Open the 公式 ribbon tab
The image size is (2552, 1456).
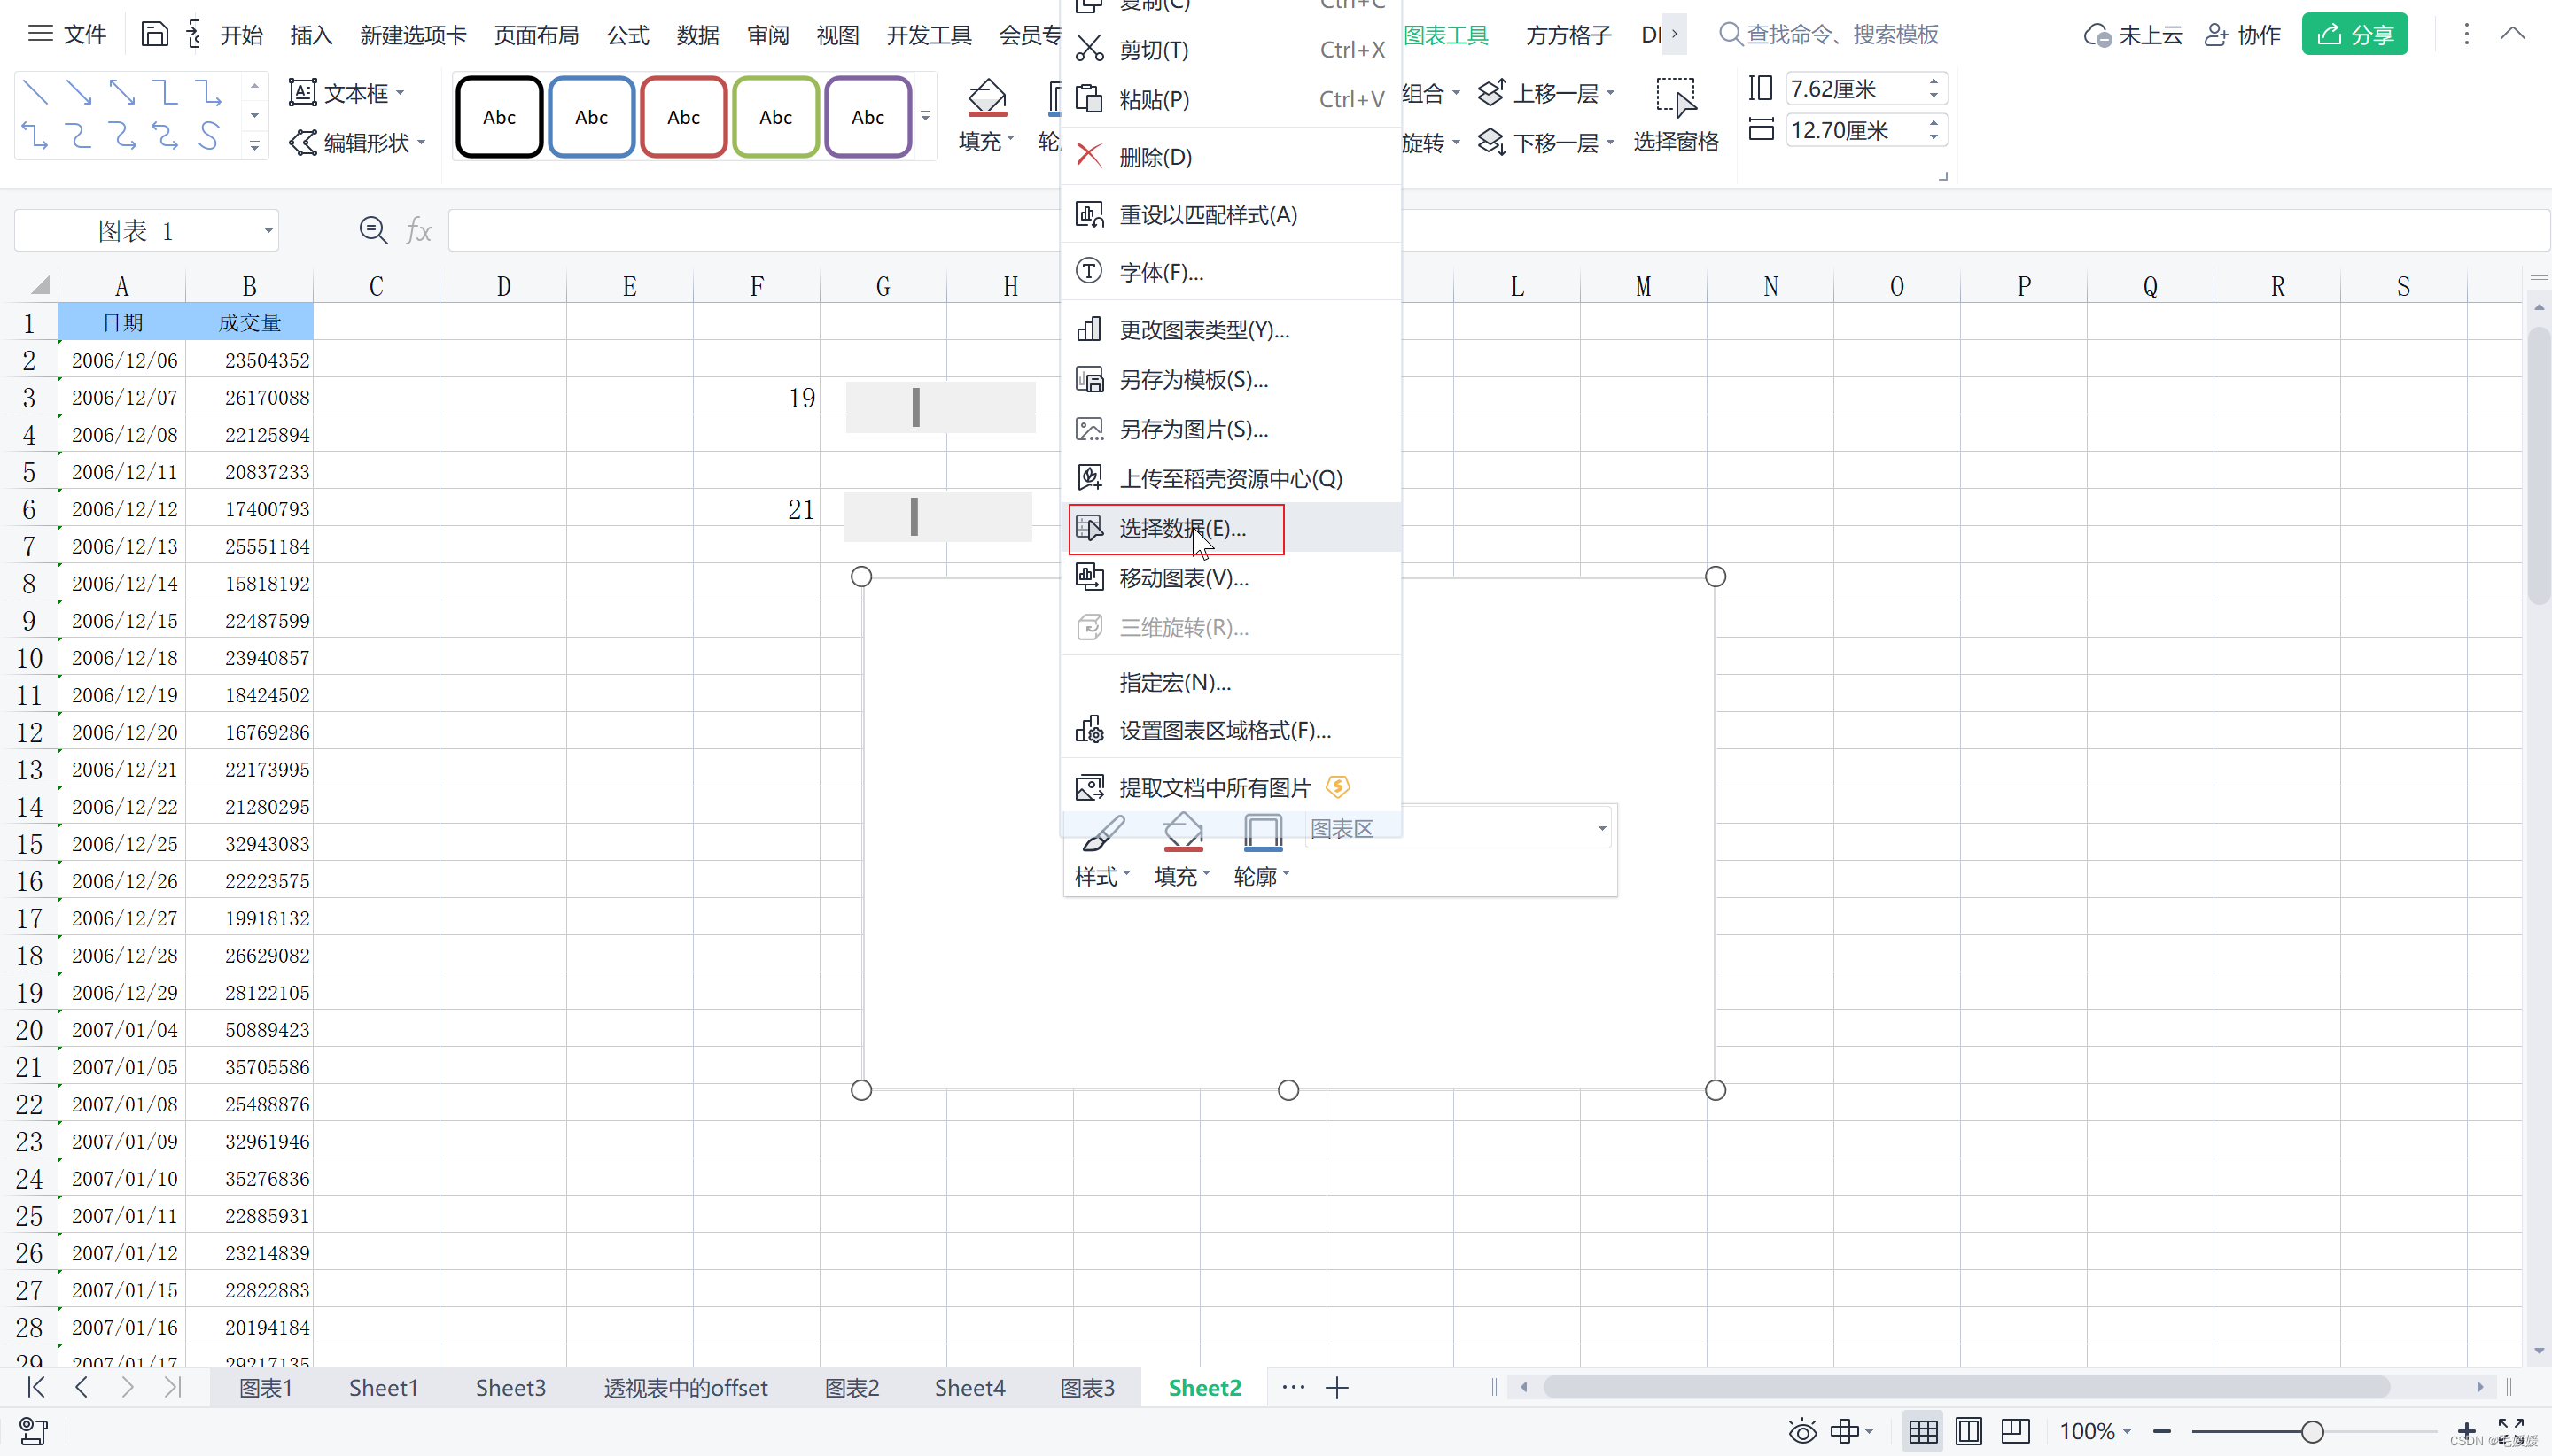click(x=627, y=35)
